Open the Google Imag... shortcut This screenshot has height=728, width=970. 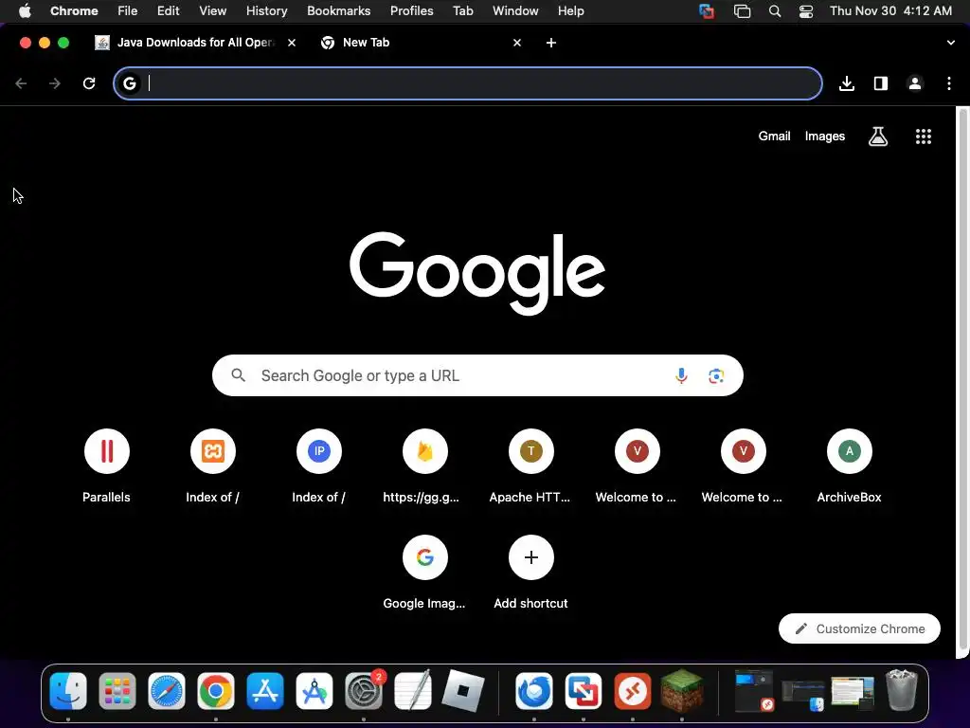pos(425,573)
